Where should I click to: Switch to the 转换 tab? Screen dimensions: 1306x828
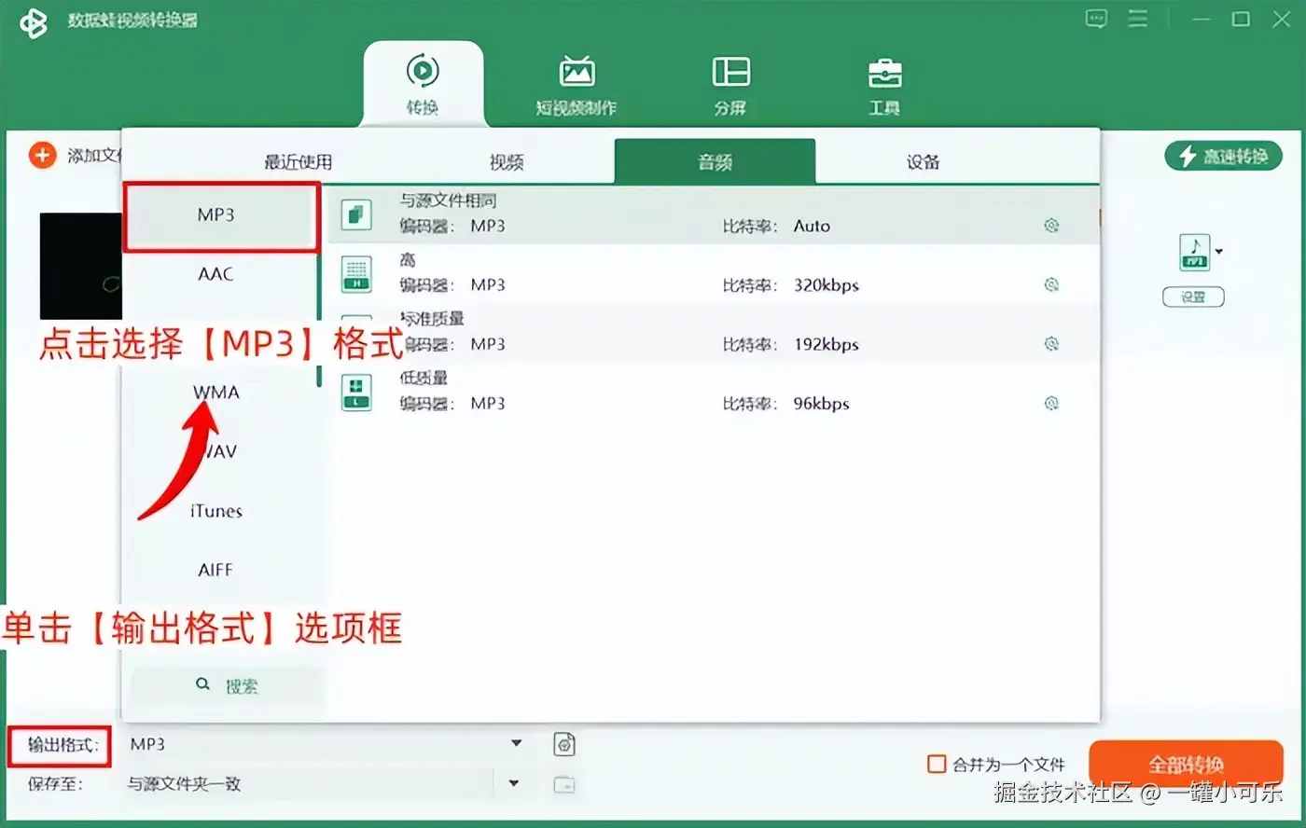click(x=423, y=84)
